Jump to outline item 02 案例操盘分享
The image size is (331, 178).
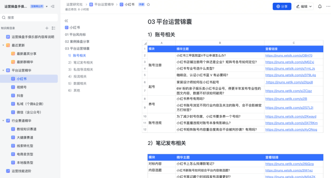point(77,42)
